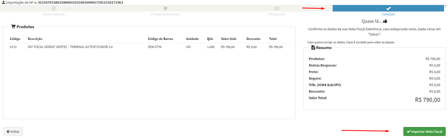Image resolution: width=448 pixels, height=138 pixels.
Task: Select the Concluir step label
Action: [388, 14]
